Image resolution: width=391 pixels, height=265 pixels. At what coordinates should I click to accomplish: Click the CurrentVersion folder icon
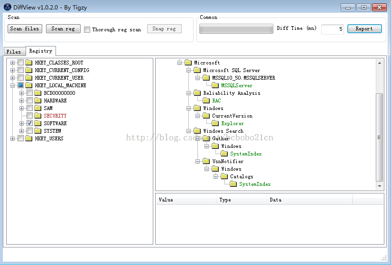[x=206, y=116]
